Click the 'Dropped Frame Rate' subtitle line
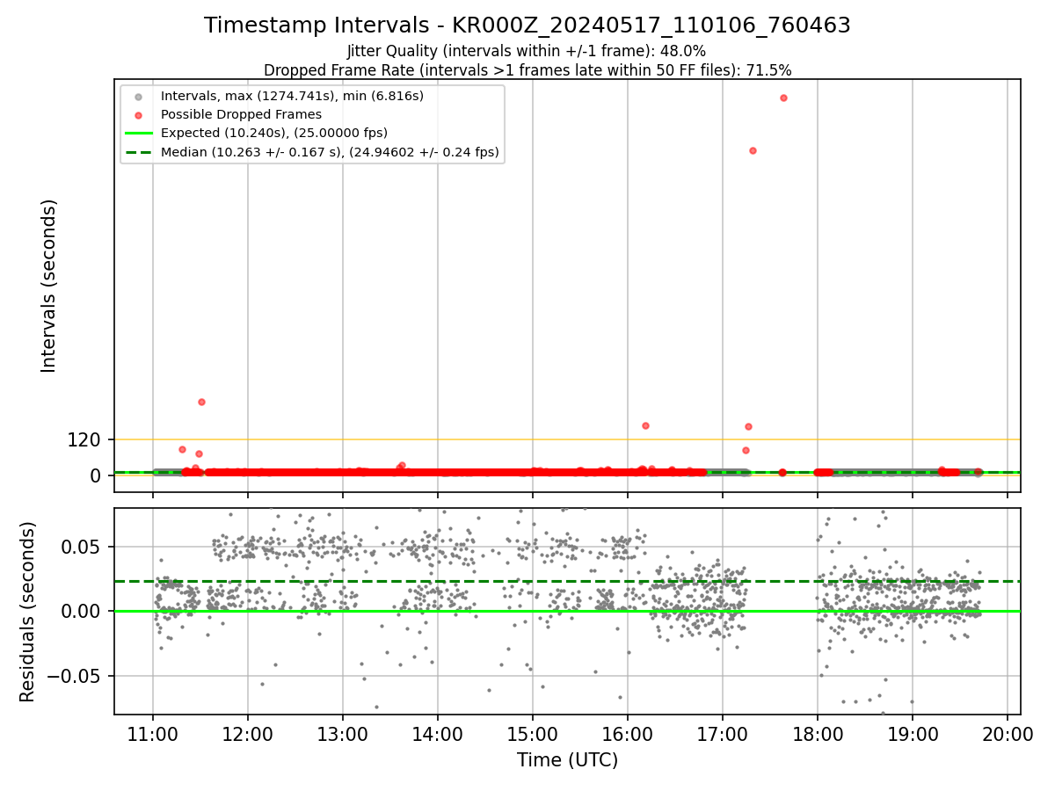Viewport: 1055px width, 791px height. [x=527, y=70]
